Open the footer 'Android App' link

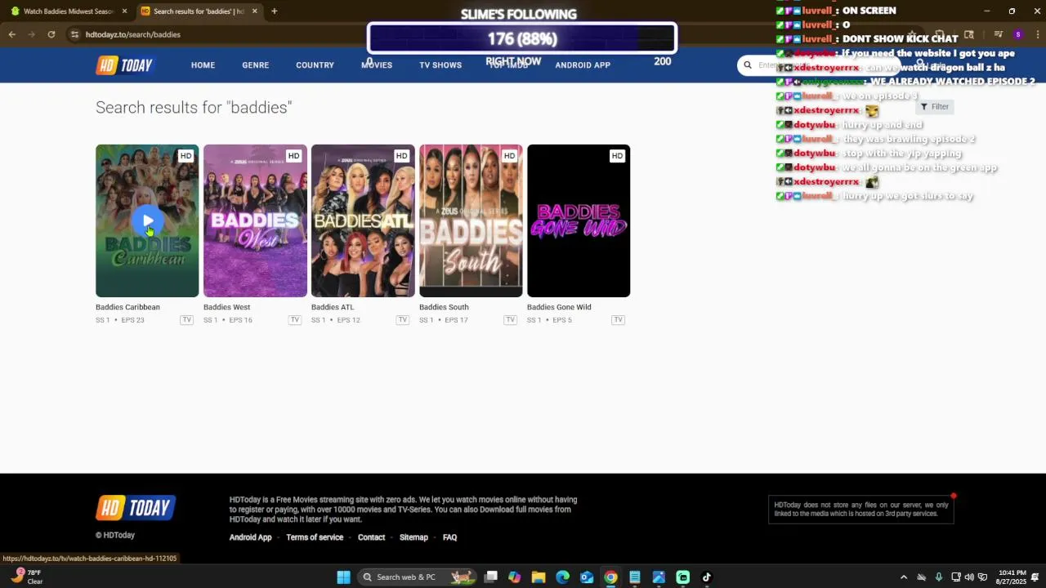pos(250,537)
